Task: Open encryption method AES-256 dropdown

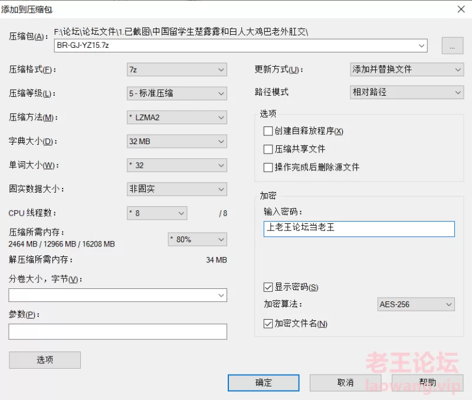Action: pos(416,304)
